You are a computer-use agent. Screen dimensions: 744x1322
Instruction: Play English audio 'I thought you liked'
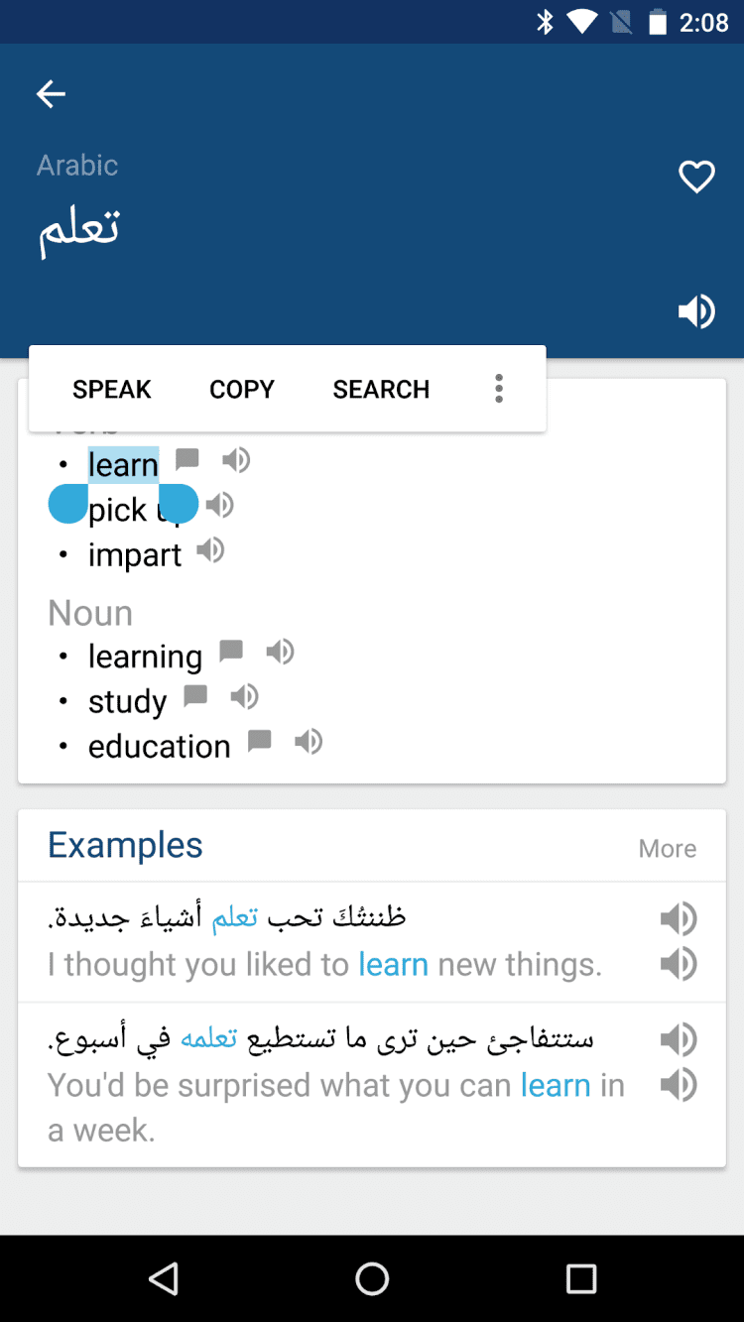coord(679,964)
